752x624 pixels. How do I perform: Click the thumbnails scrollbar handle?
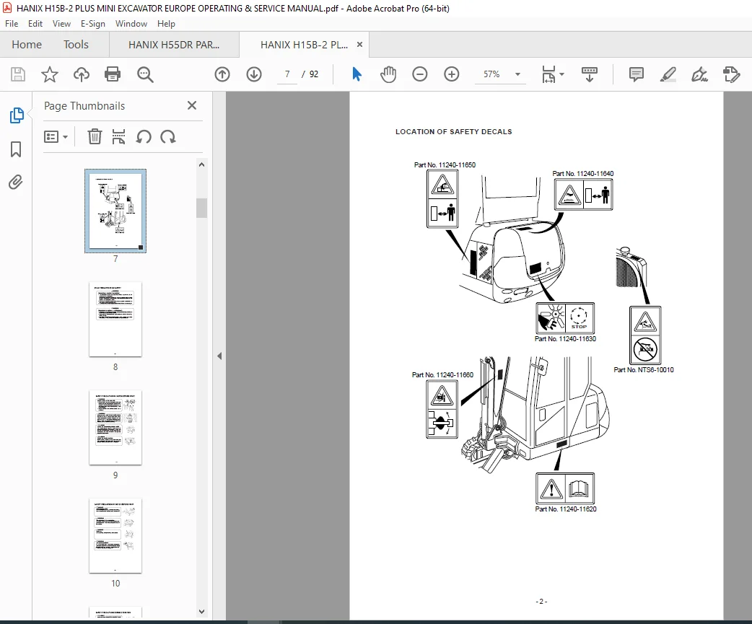coord(201,208)
